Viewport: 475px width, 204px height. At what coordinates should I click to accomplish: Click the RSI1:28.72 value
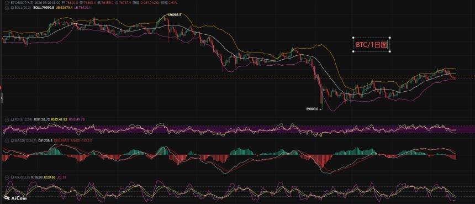41,119
